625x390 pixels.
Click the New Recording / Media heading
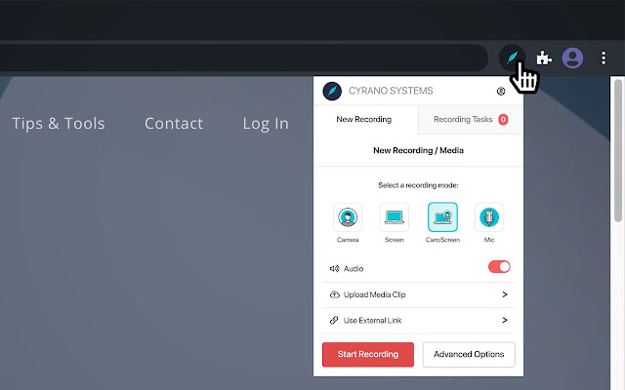pyautogui.click(x=418, y=150)
